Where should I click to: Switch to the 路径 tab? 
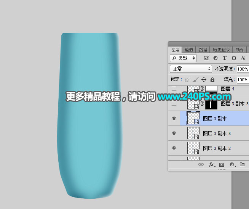click(203, 50)
